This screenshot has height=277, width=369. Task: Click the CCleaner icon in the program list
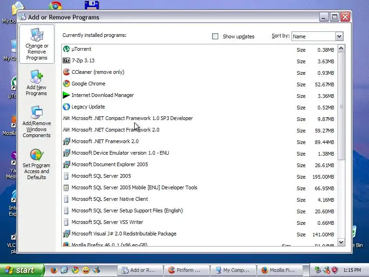pos(66,72)
